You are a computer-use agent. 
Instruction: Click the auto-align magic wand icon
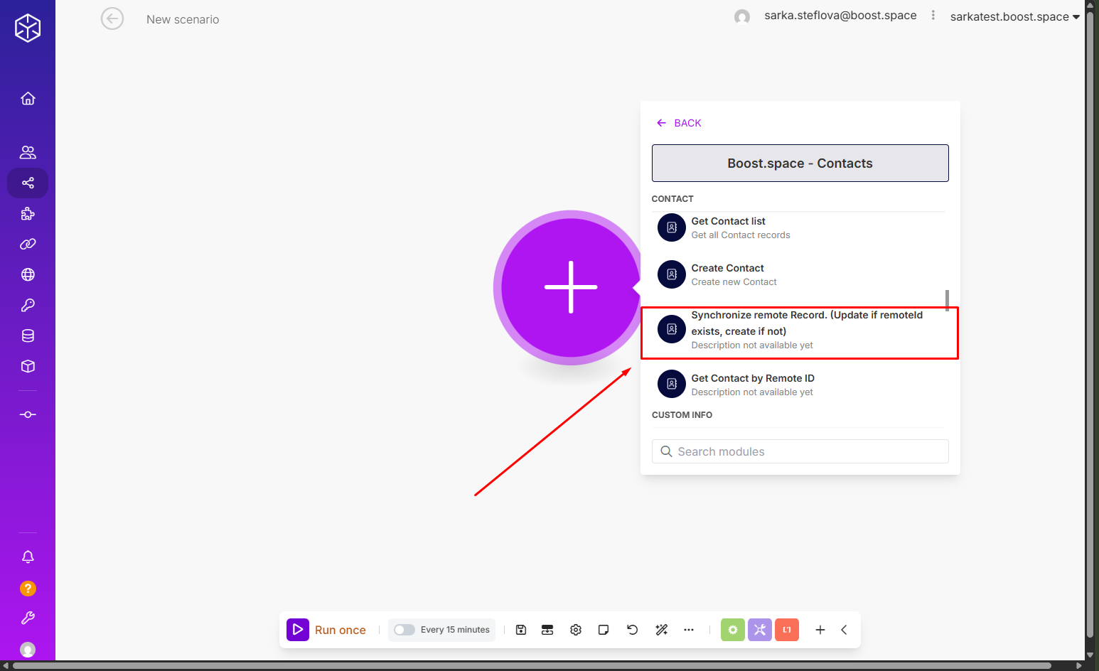coord(661,630)
